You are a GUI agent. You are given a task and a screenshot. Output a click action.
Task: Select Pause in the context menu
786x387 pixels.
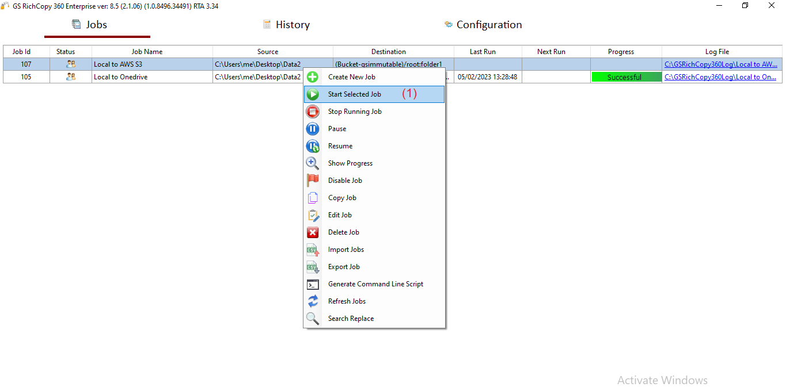(x=374, y=129)
